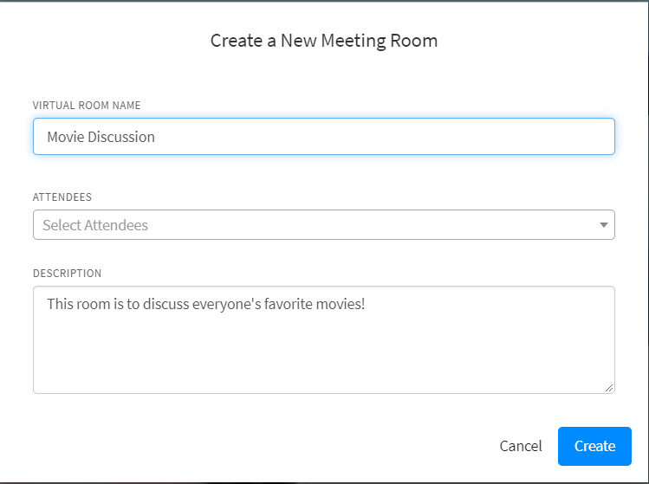The height and width of the screenshot is (484, 649).
Task: Click the Select Attendees placeholder text
Action: coord(95,225)
